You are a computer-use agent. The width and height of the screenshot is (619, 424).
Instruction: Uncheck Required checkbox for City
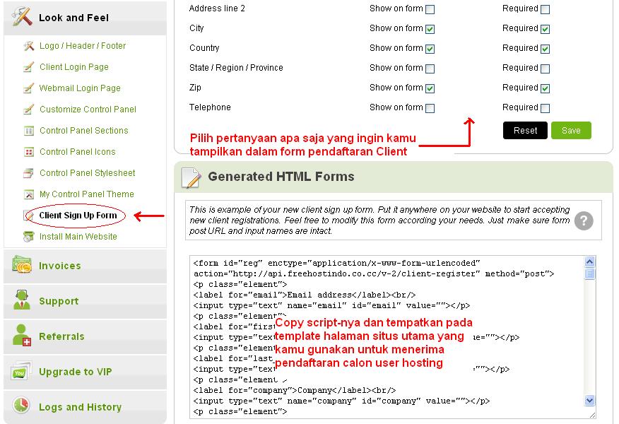click(x=546, y=29)
